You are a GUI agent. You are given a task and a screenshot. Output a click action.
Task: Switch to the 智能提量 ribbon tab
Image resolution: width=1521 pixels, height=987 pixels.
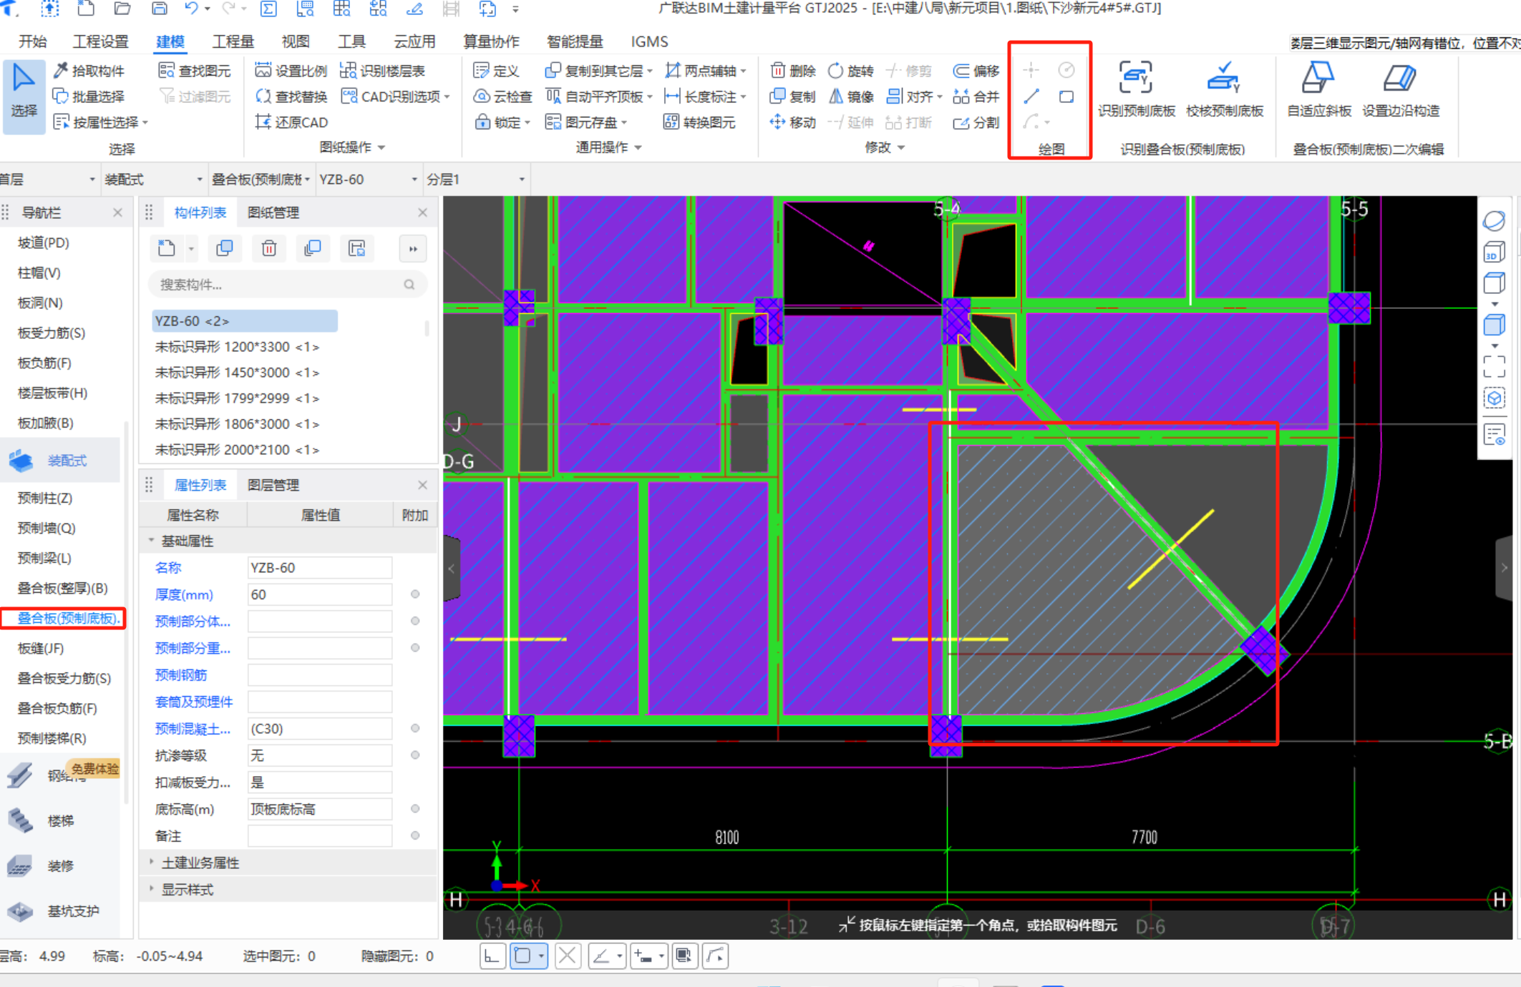tap(575, 41)
